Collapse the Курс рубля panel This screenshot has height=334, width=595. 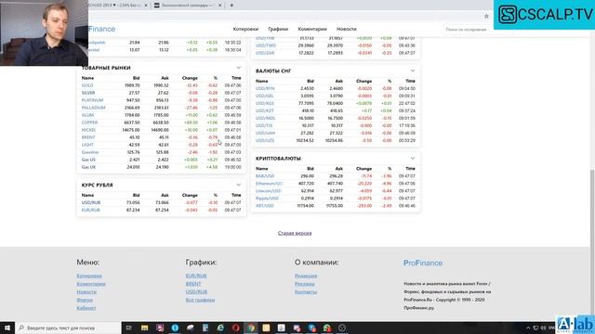click(x=238, y=186)
